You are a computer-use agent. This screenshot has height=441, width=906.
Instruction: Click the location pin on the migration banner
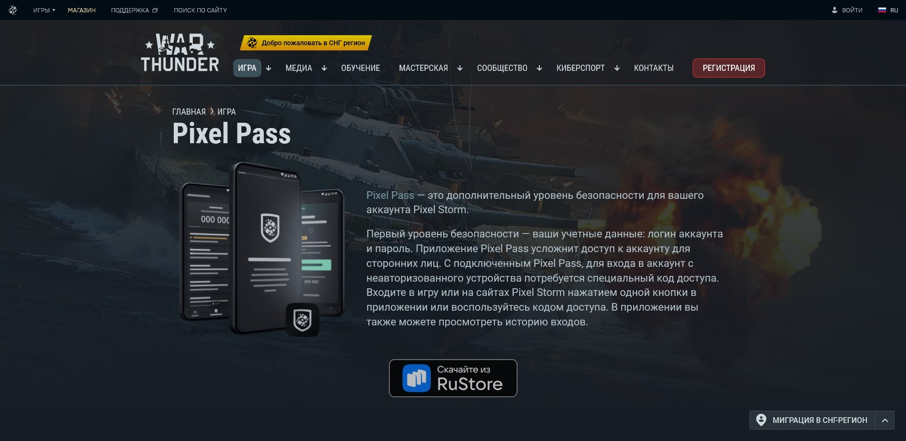tap(762, 420)
